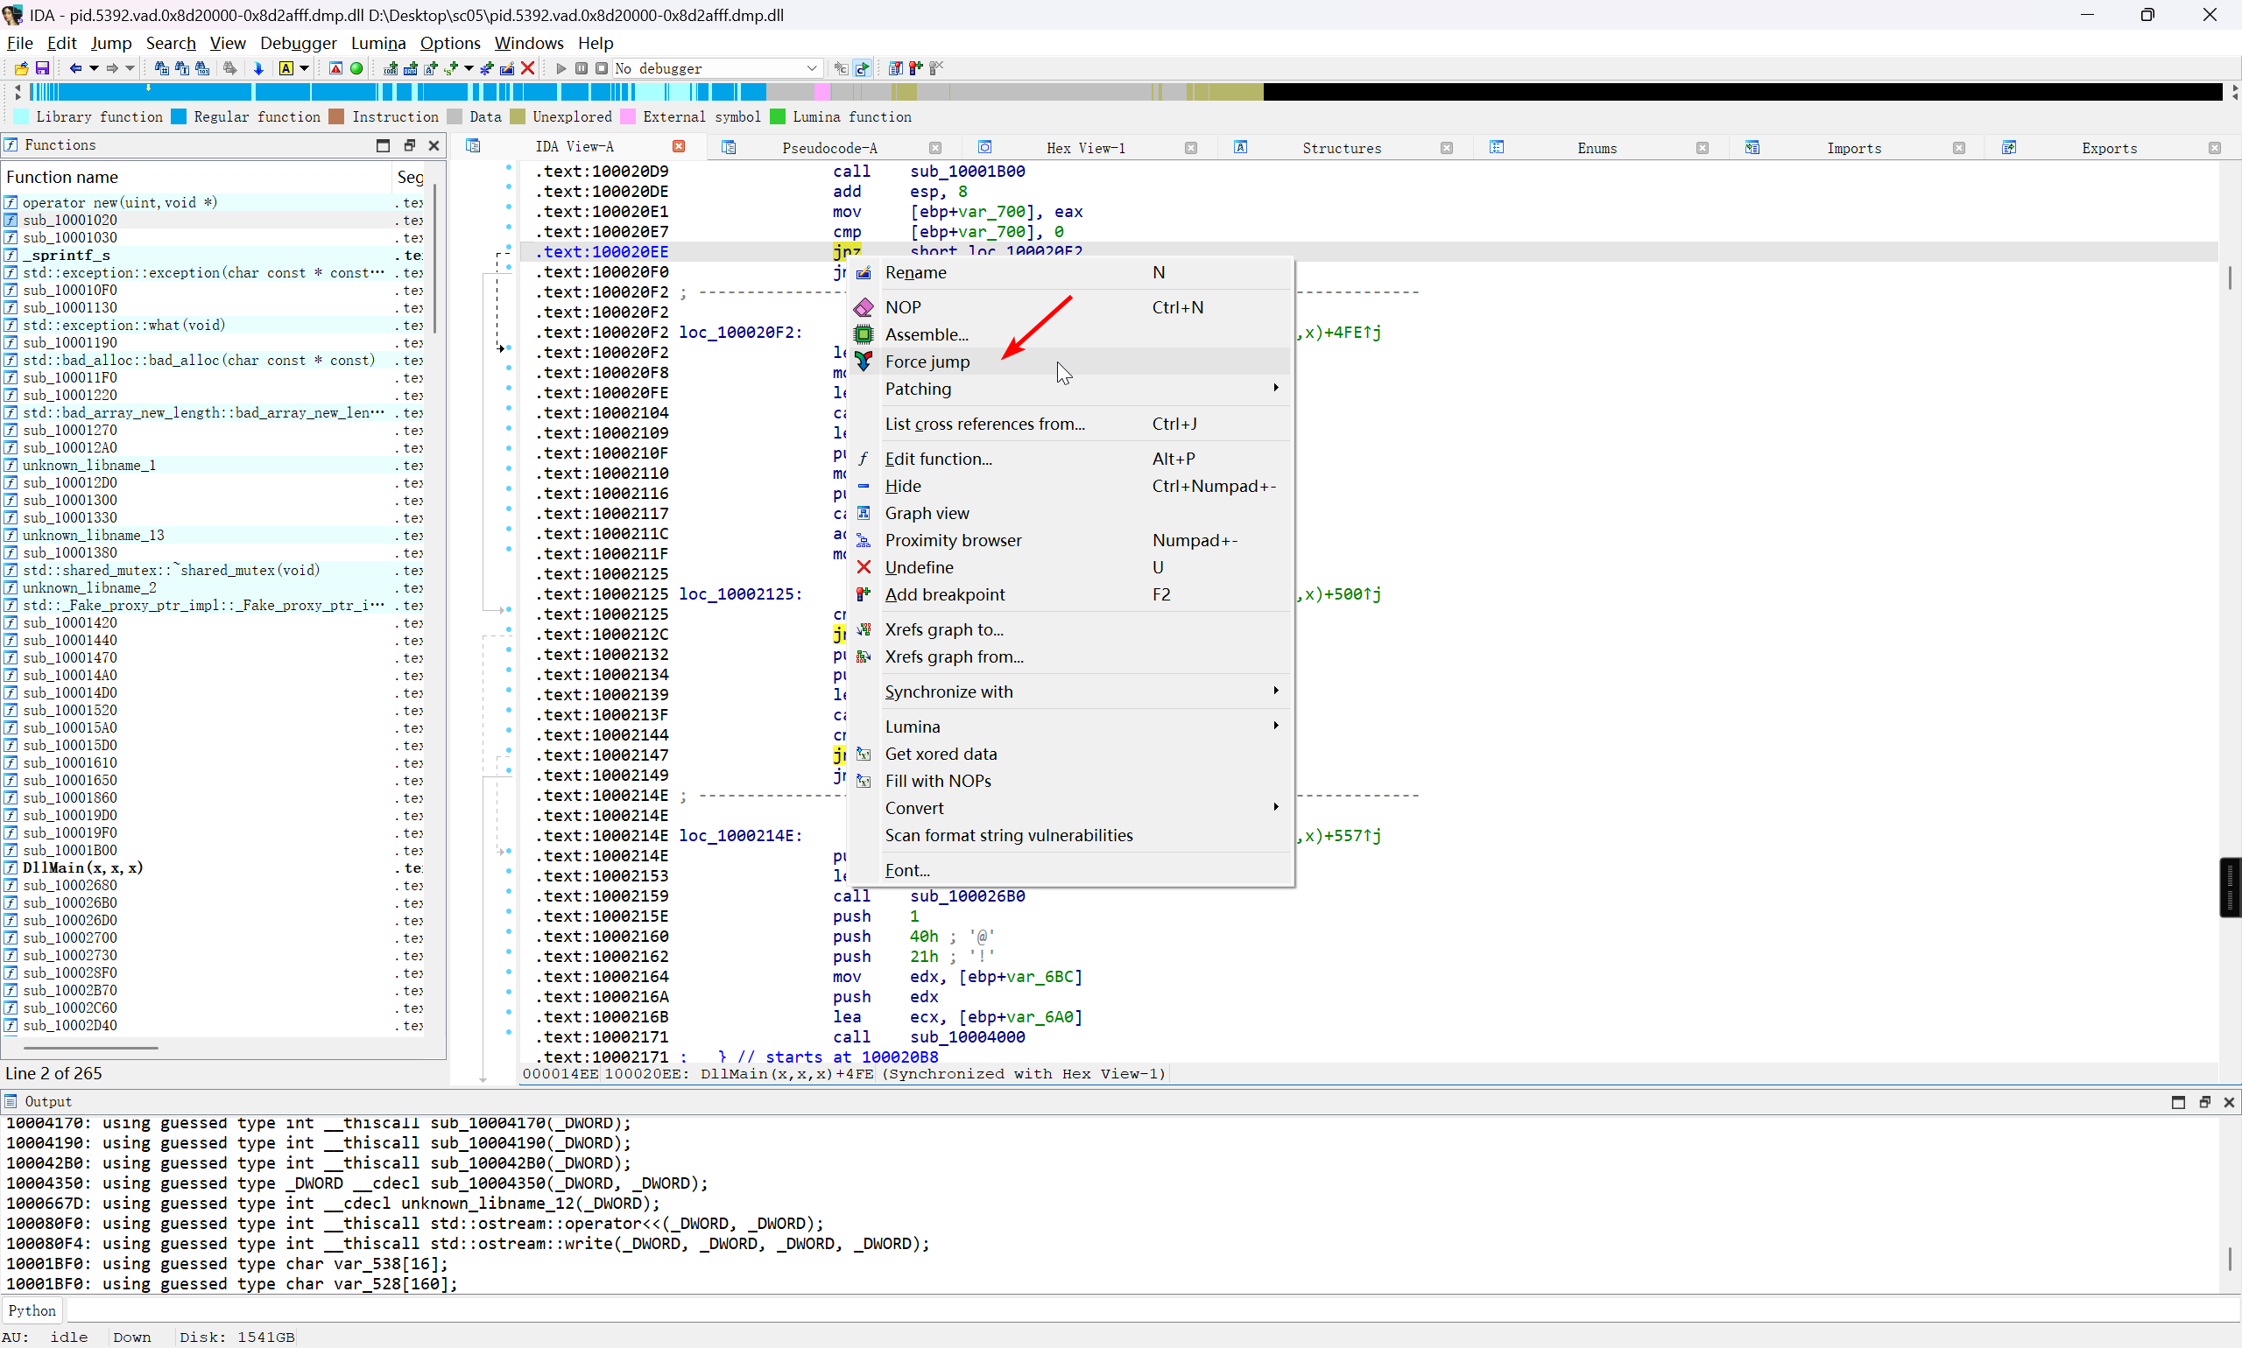Open the Debugger menu
The width and height of the screenshot is (2242, 1348).
[298, 43]
